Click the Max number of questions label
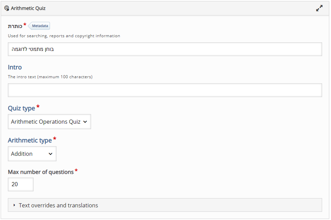The height and width of the screenshot is (220, 331). click(x=41, y=172)
